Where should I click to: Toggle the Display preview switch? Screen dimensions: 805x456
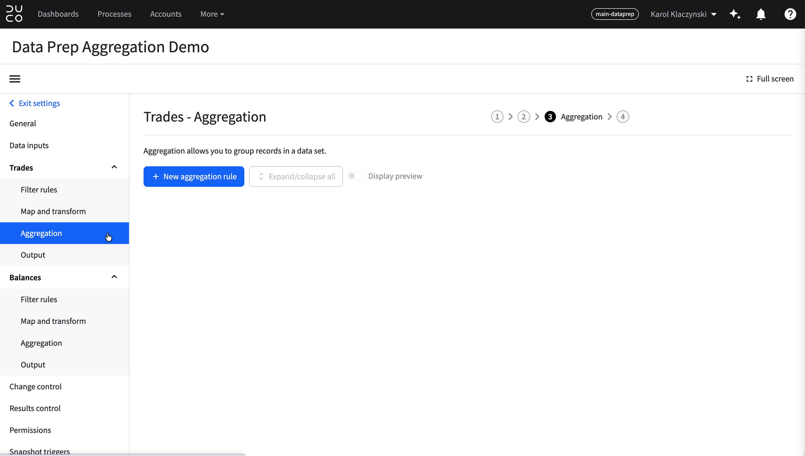356,176
